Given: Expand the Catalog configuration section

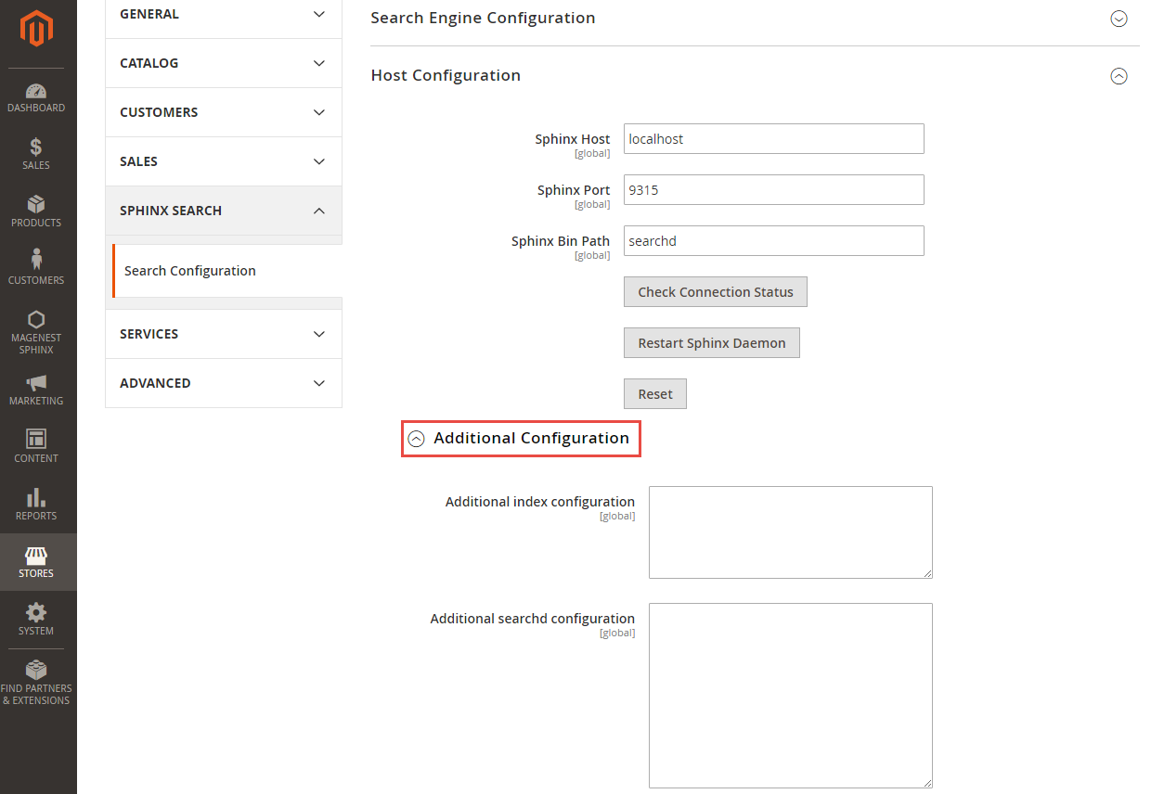Looking at the screenshot, I should pyautogui.click(x=223, y=62).
